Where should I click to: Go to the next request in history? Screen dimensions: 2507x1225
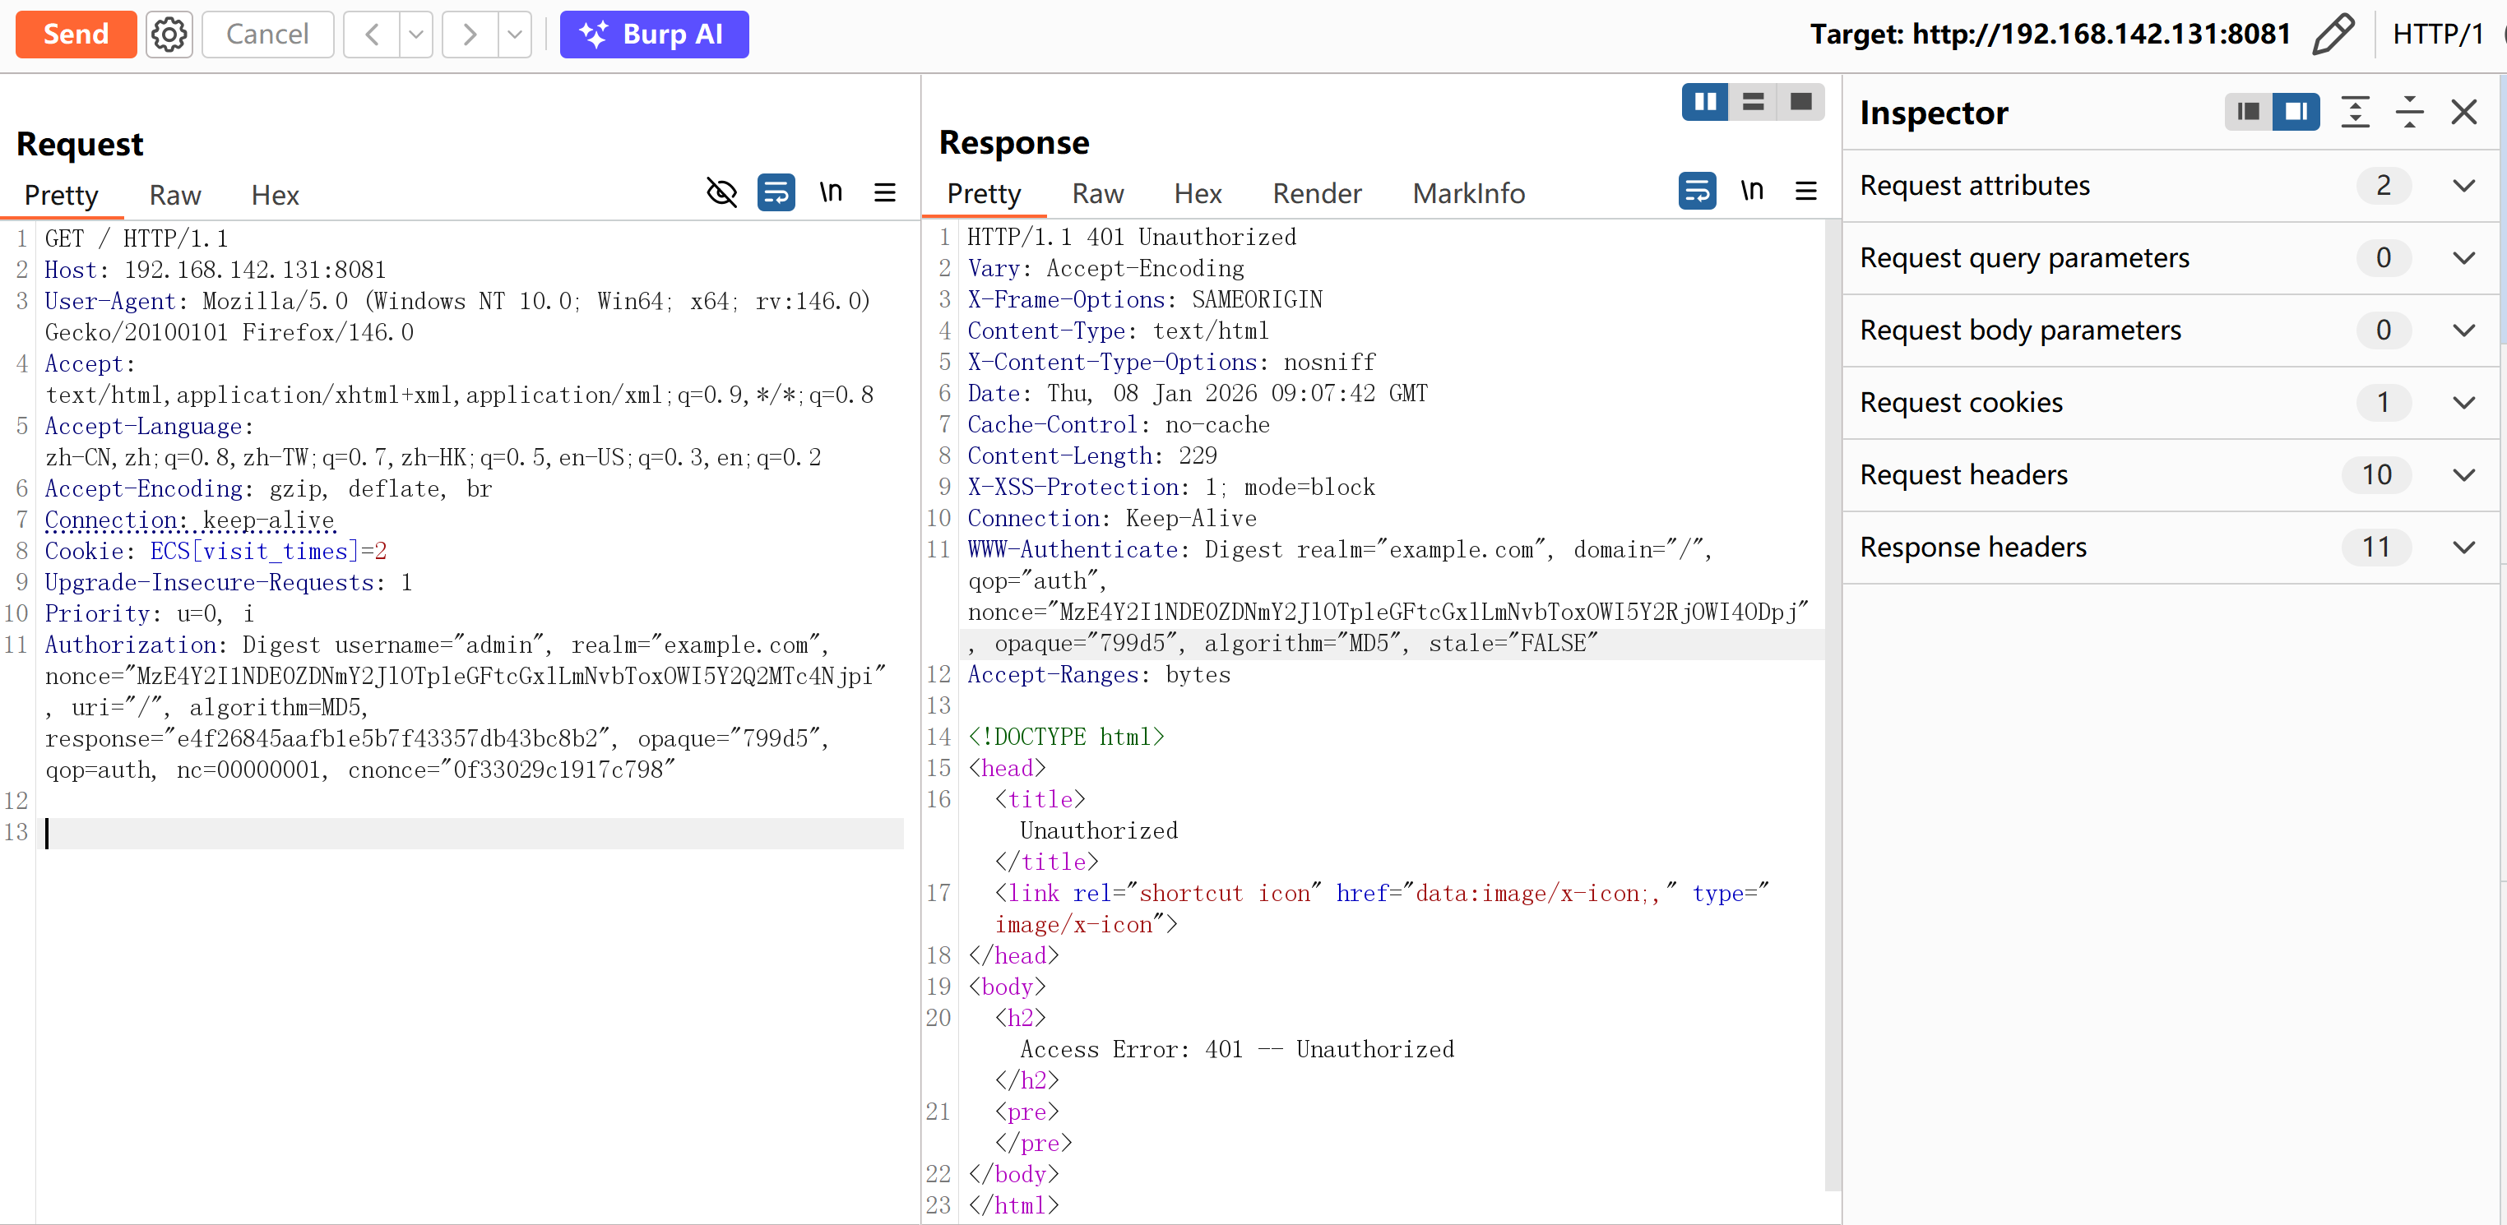[470, 35]
